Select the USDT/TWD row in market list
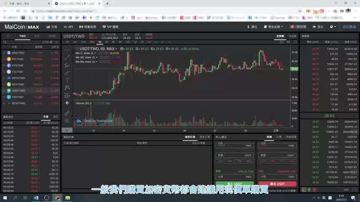360x202 pixels. click(31, 90)
